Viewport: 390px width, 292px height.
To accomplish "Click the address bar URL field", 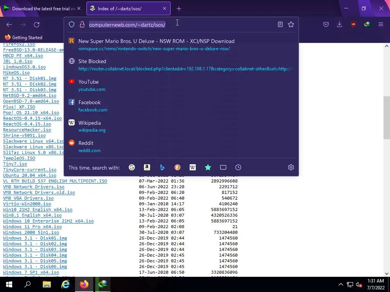I will tap(181, 25).
